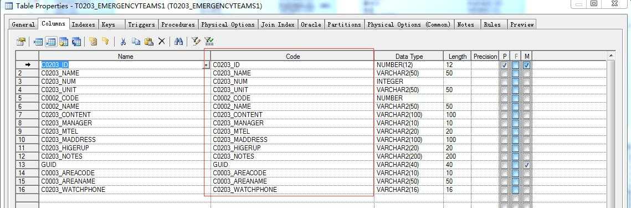Click the Paste clipboard icon
Viewport: 631px width, 208px height.
[x=149, y=41]
